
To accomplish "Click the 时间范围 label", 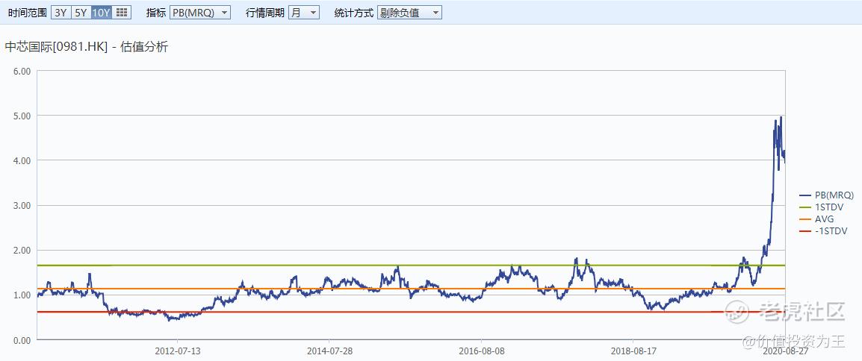I will [28, 13].
